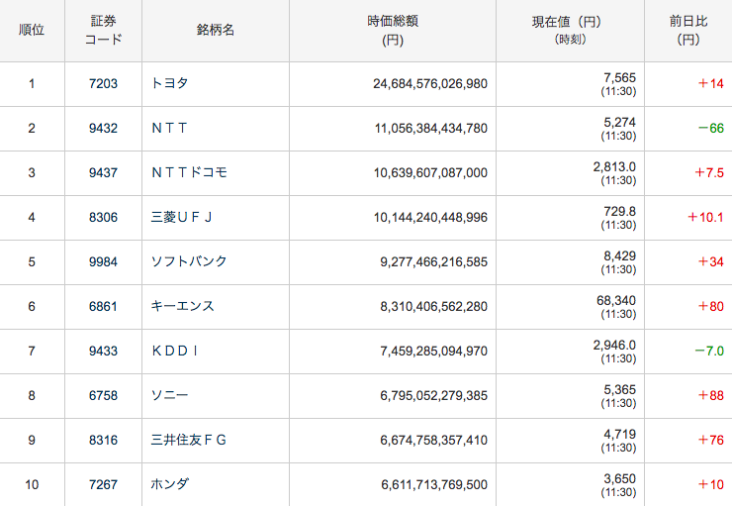Image resolution: width=732 pixels, height=506 pixels.
Task: Click current price 2,813.0
Action: click(x=614, y=166)
